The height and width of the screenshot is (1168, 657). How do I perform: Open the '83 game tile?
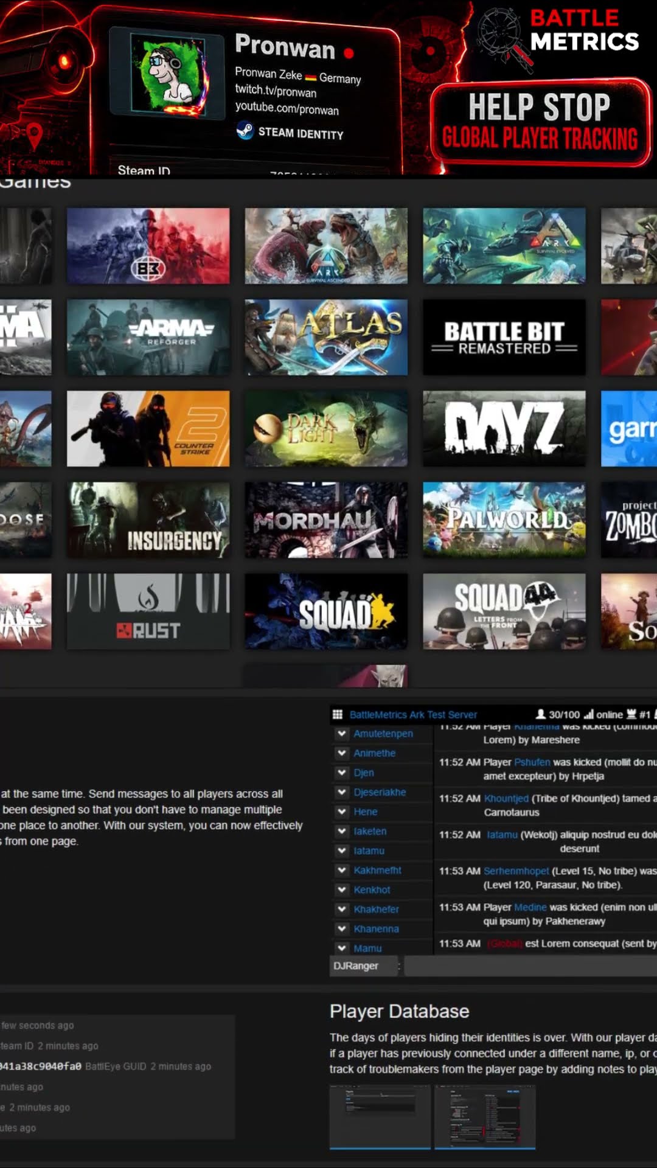tap(148, 246)
